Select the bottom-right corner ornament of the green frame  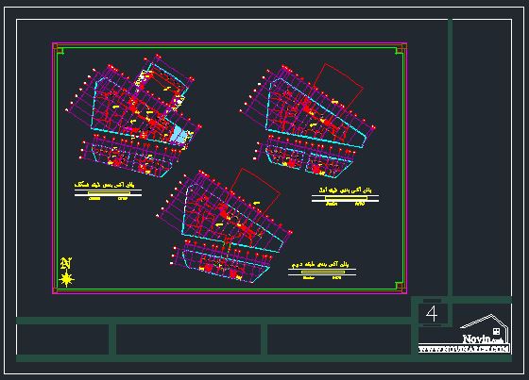400,286
